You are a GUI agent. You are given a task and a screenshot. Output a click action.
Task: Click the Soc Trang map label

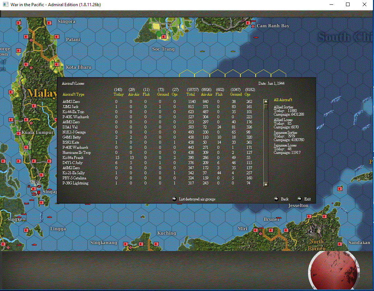[164, 49]
